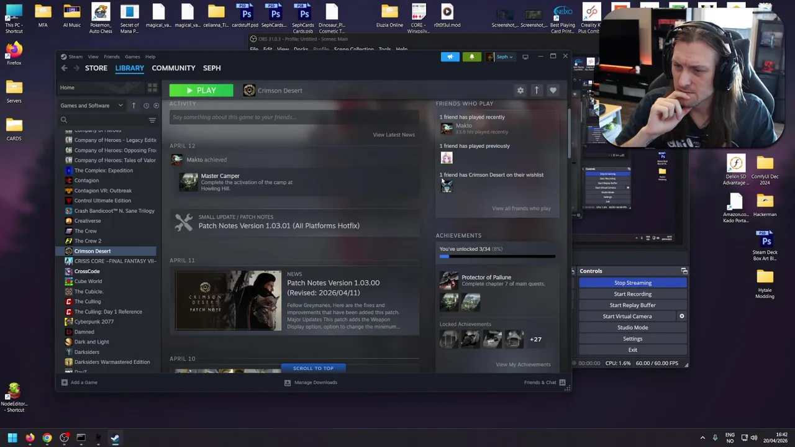
Task: Open Steam notifications bell
Action: click(471, 56)
